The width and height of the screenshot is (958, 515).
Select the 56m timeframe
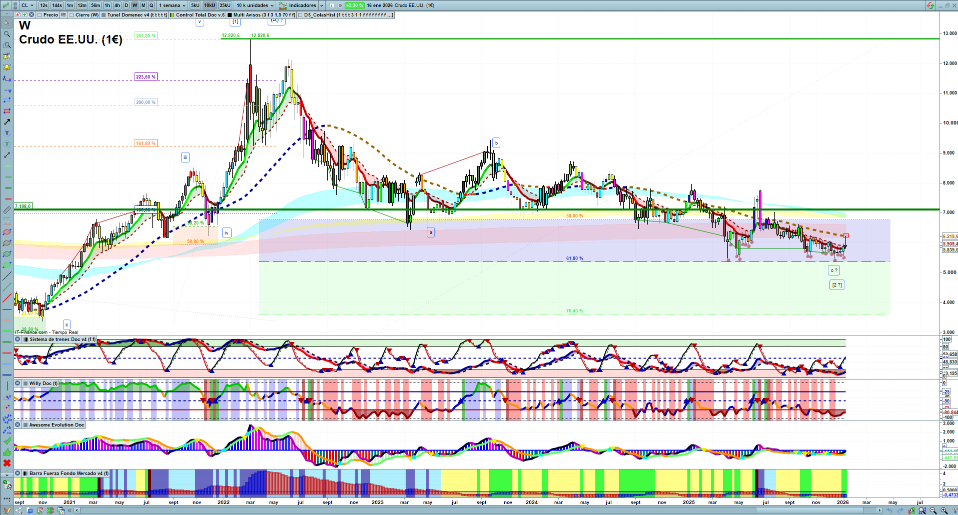[95, 5]
